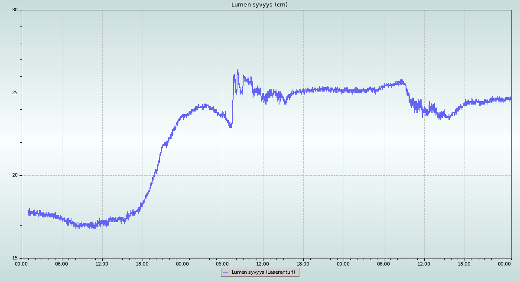This screenshot has height=282, width=520.
Task: Click the first 12:00 x-axis label
Action: pyautogui.click(x=102, y=264)
